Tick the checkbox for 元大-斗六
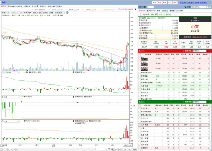This screenshot has height=151, width=212. click(140, 108)
